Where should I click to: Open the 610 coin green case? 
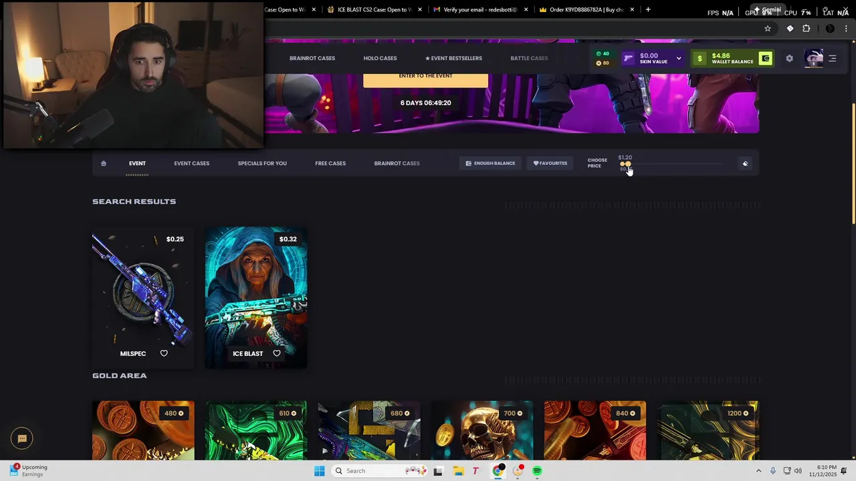pyautogui.click(x=256, y=430)
